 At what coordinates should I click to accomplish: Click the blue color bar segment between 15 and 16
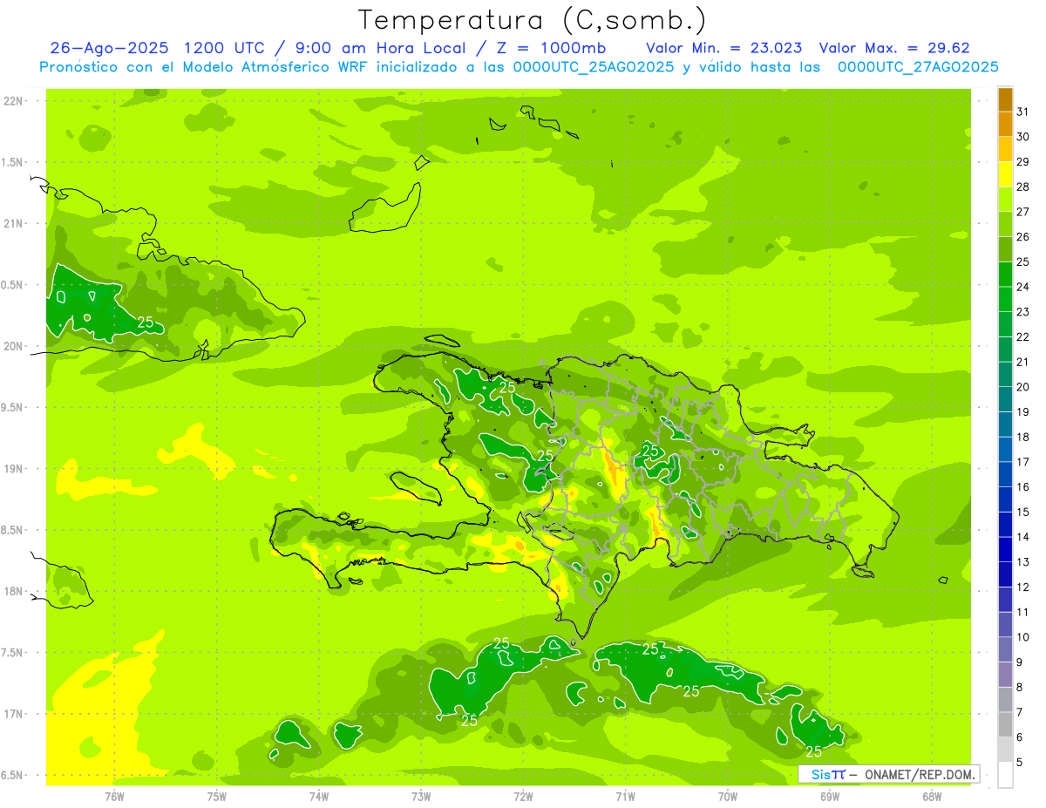[1005, 499]
